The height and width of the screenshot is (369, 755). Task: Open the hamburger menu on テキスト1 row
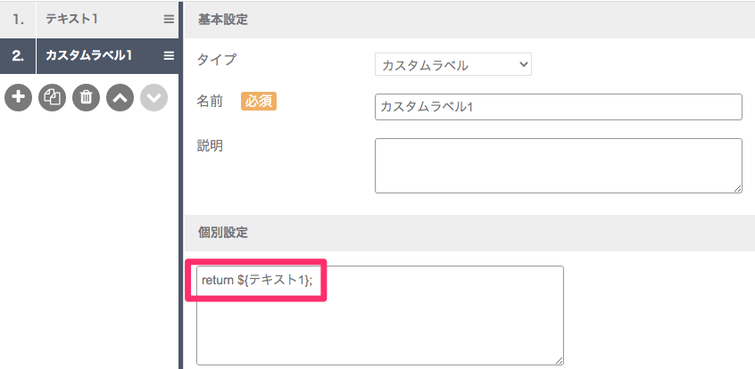tap(169, 20)
